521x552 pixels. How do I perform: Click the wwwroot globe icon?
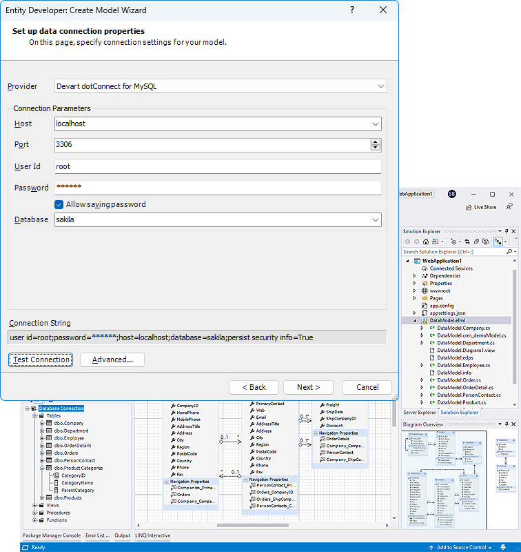425,290
